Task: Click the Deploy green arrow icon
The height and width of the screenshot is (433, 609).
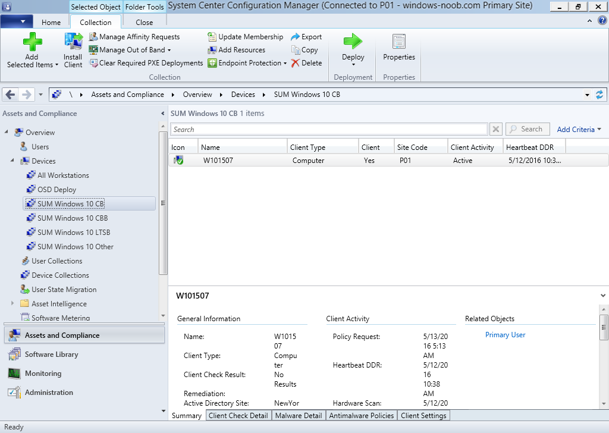Action: click(x=353, y=41)
